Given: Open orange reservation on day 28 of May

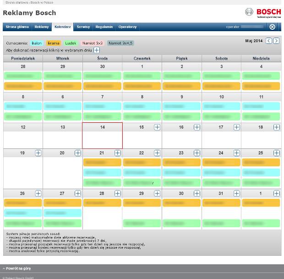Looking at the screenshot, I should [x=102, y=203].
